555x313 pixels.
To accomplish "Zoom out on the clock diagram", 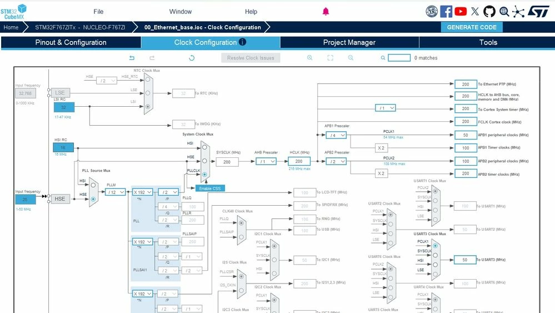I will coord(351,58).
